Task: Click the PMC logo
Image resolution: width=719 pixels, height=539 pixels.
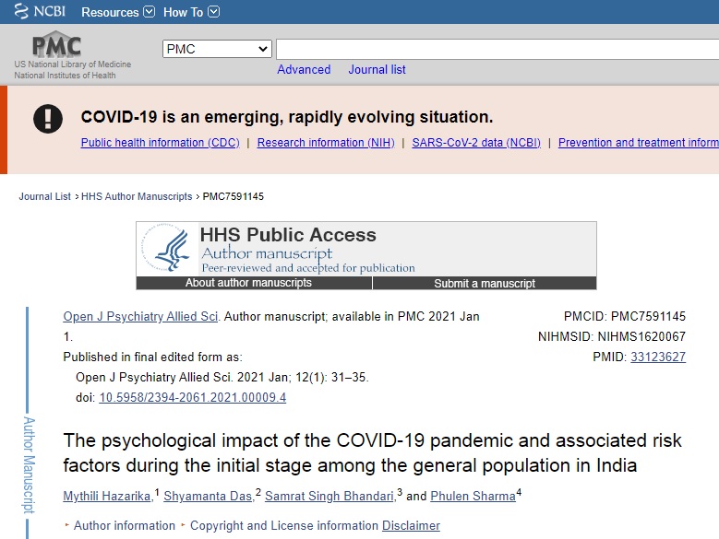Action: (56, 46)
